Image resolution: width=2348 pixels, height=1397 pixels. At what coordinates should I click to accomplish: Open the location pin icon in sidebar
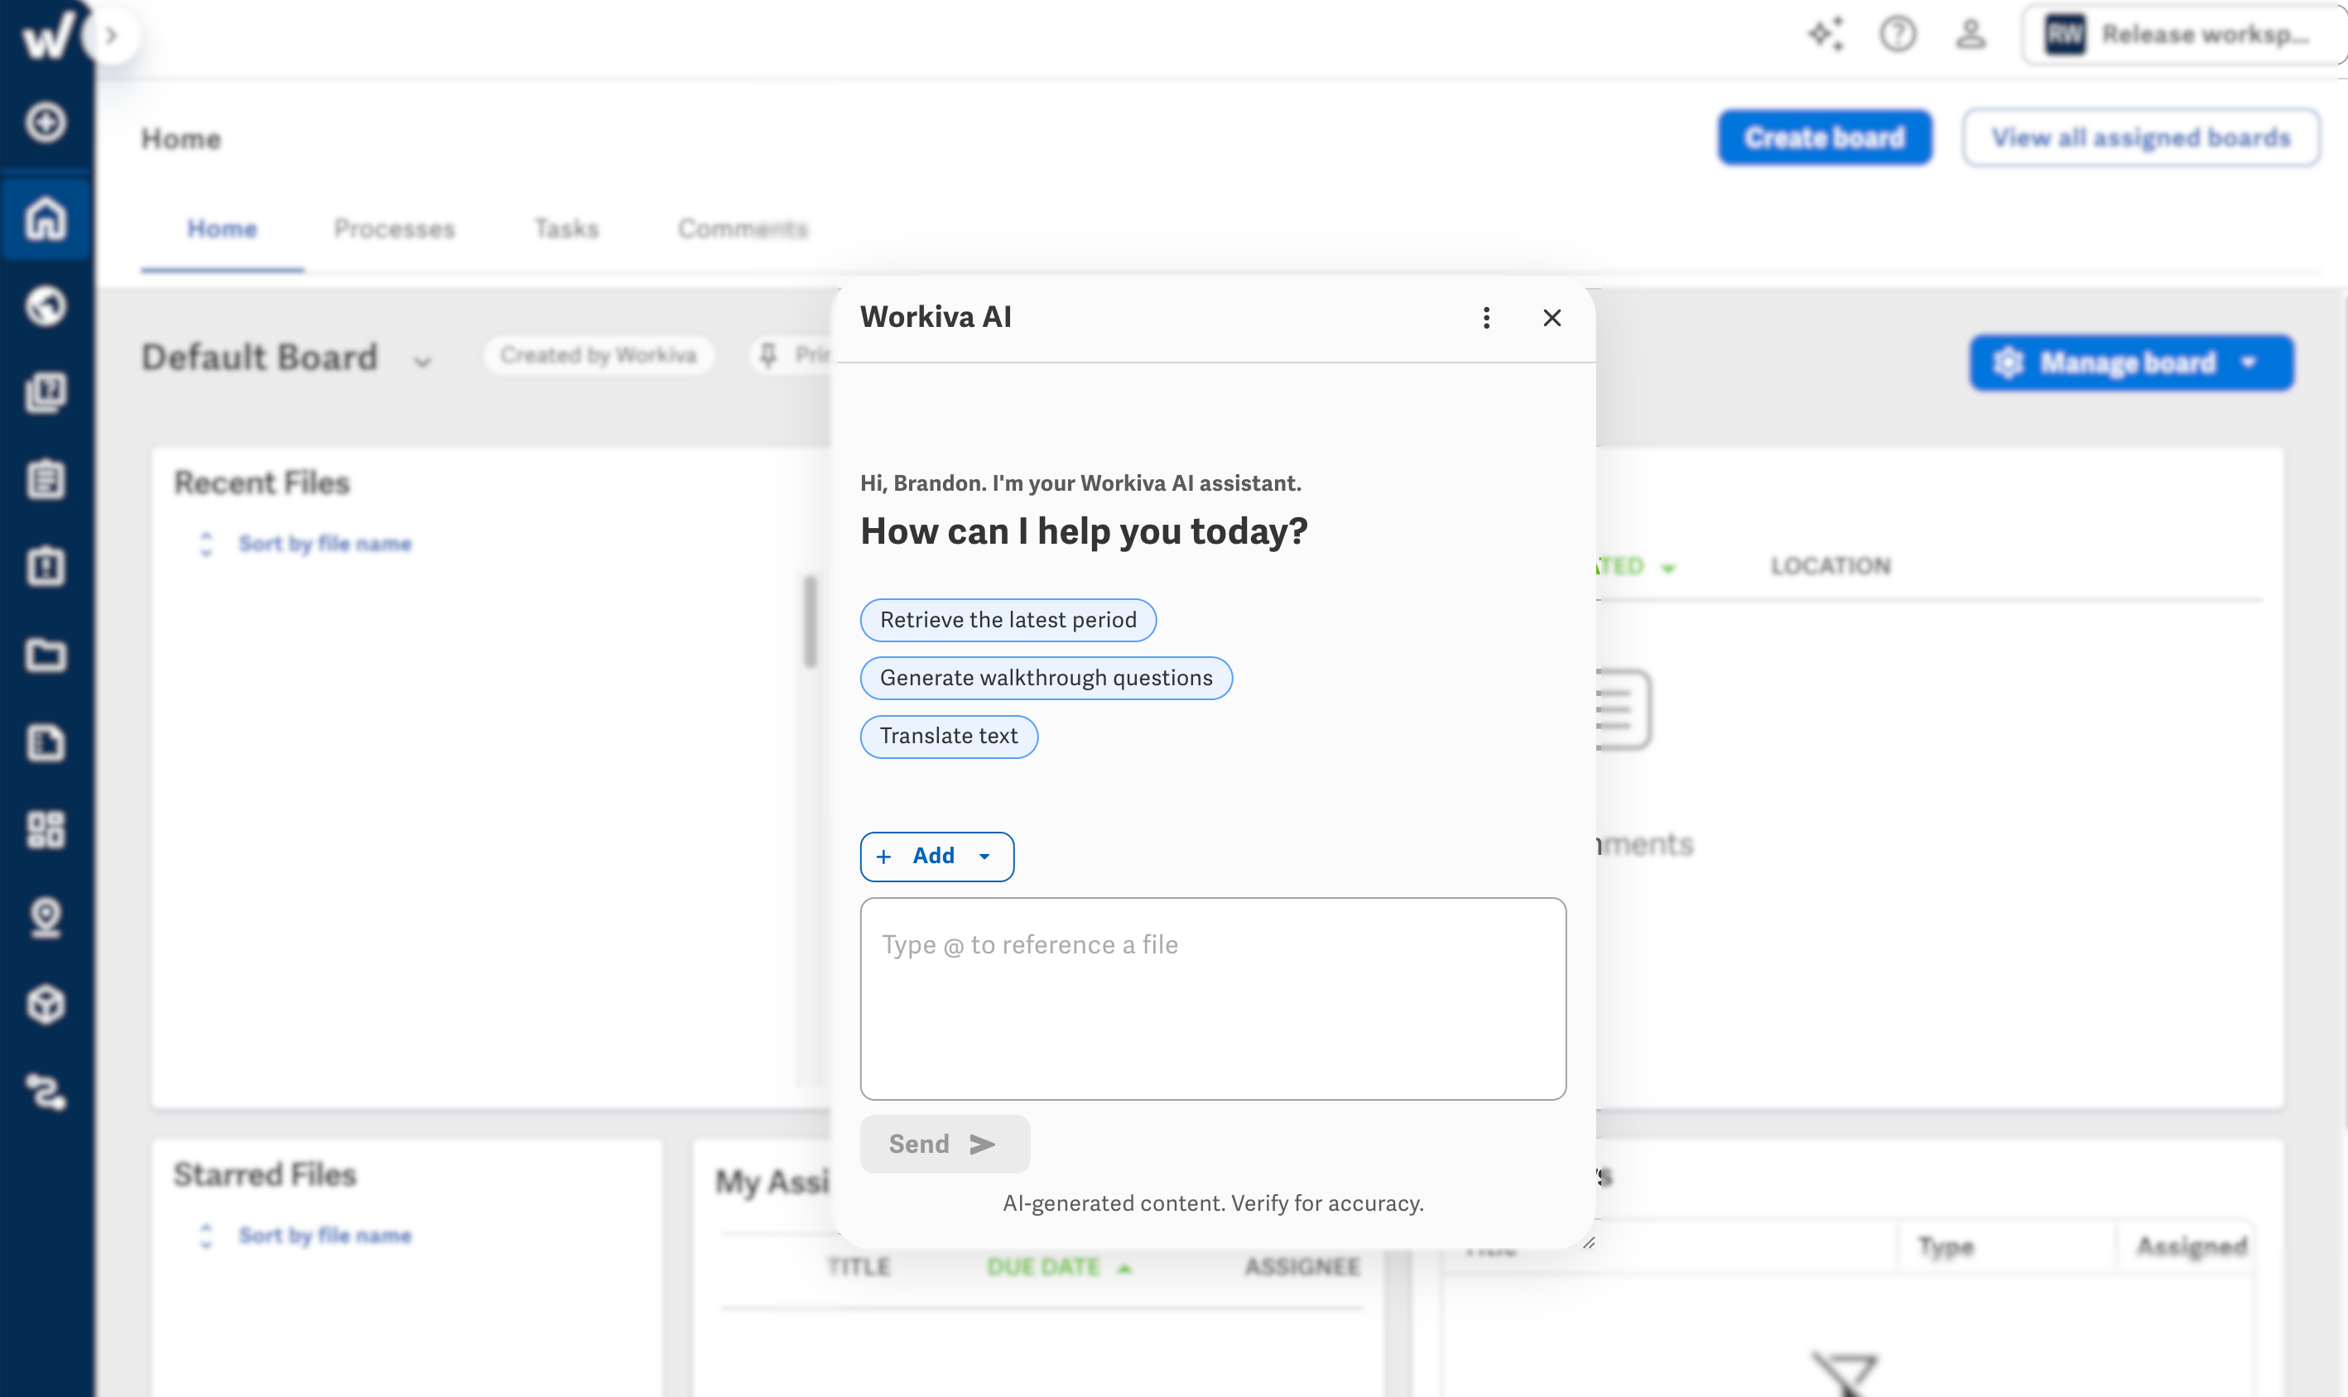46,917
